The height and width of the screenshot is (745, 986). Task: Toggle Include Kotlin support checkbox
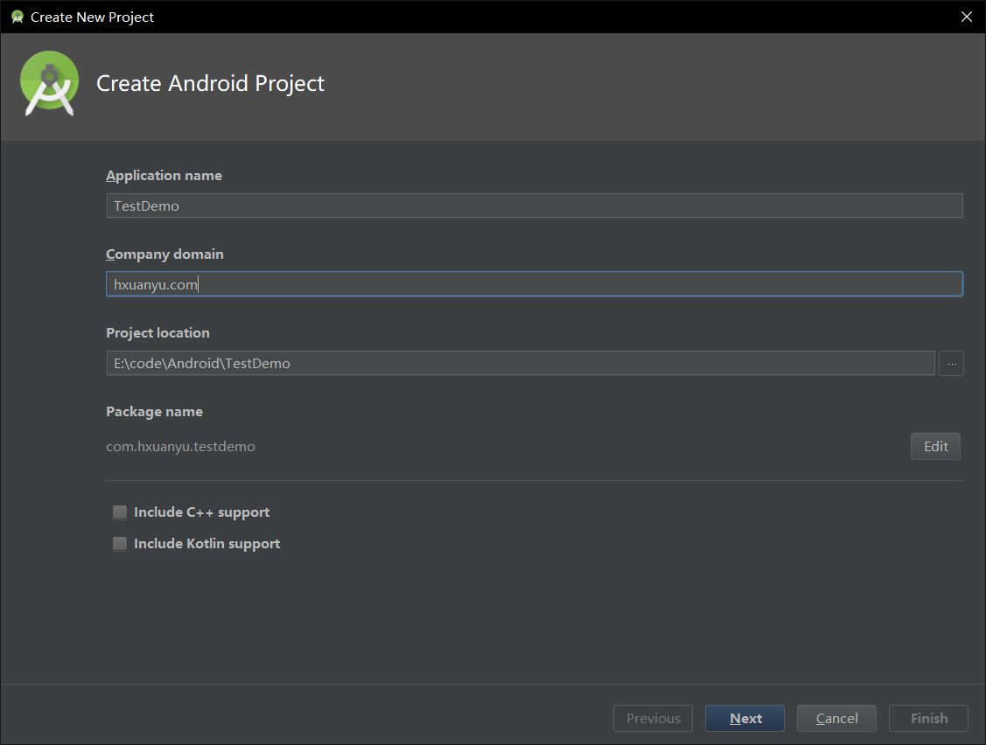point(120,544)
